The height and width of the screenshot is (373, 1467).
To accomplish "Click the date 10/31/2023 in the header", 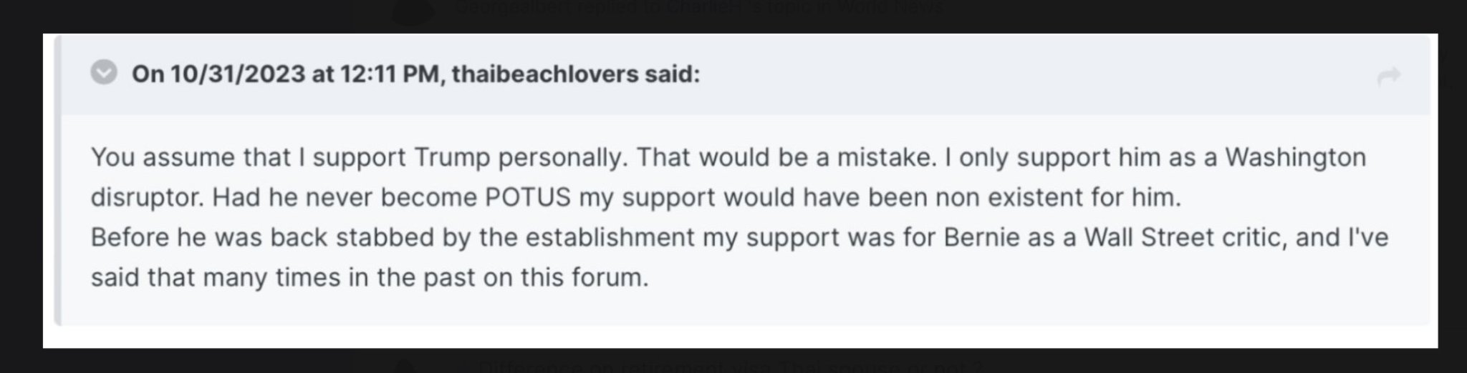I will (237, 74).
